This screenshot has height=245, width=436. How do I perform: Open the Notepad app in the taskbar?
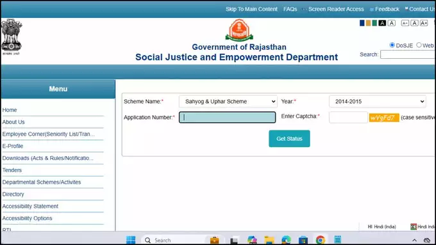(x=337, y=240)
